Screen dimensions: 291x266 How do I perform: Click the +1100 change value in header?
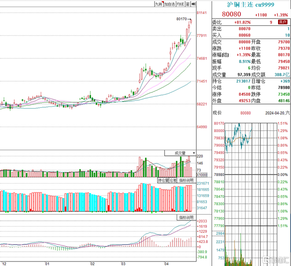click(261, 15)
